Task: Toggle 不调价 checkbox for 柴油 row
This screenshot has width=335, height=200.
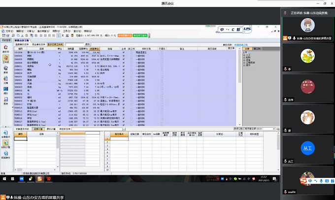Action: tap(162, 87)
